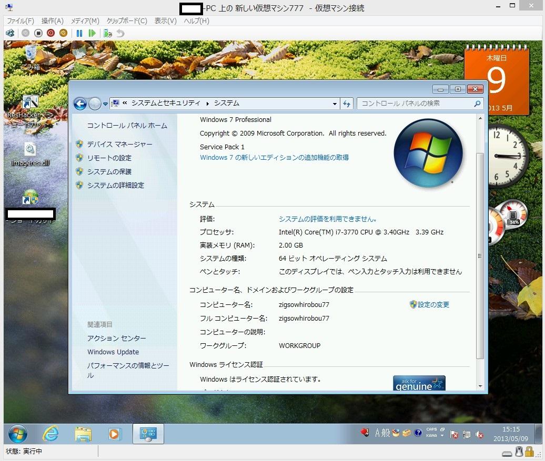The image size is (545, 461).
Task: Turn off the VM with the black stop icon
Action: [x=38, y=33]
